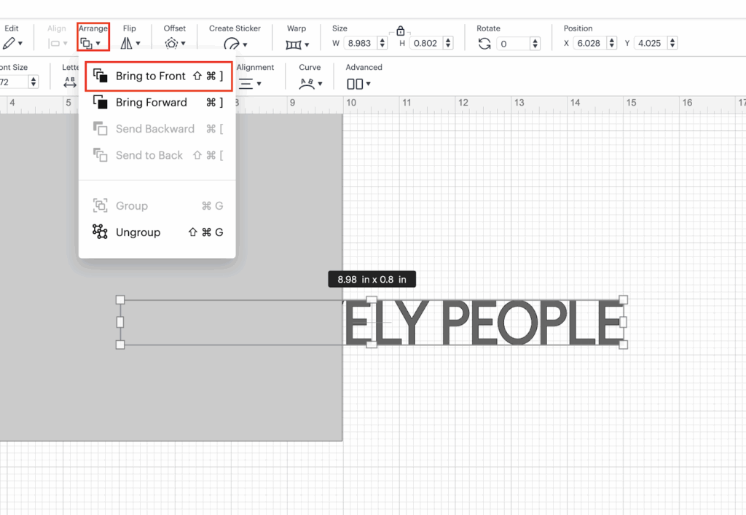Viewport: 746px width, 515px height.
Task: Open the Edit pencil dropdown
Action: click(x=12, y=44)
